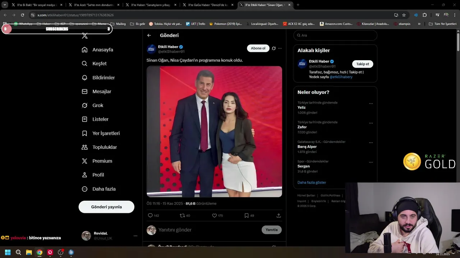The height and width of the screenshot is (258, 460).
Task: Open OBS Studio from the taskbar
Action: click(60, 252)
